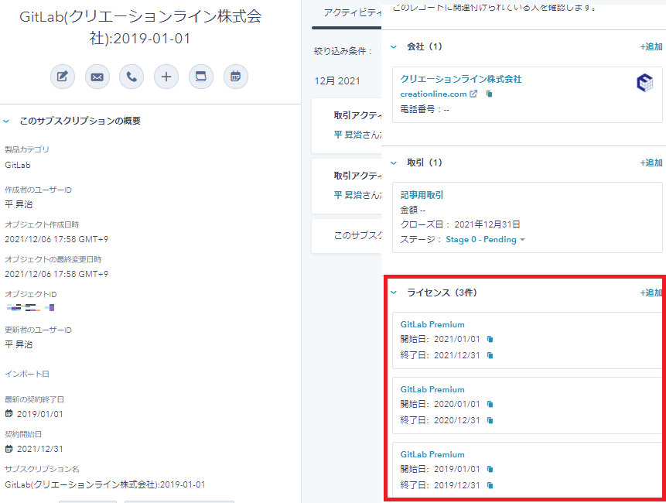
Task: Click the クリエーションライン company logo
Action: tap(645, 83)
